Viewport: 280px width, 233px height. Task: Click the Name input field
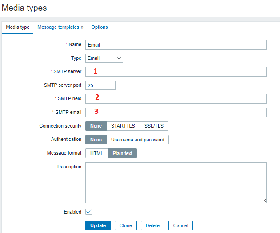coord(176,45)
